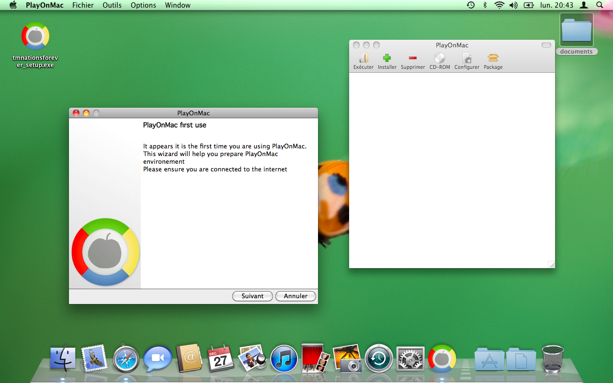Click PlayOnMac icon in the Dock
This screenshot has height=383, width=613.
pyautogui.click(x=442, y=359)
